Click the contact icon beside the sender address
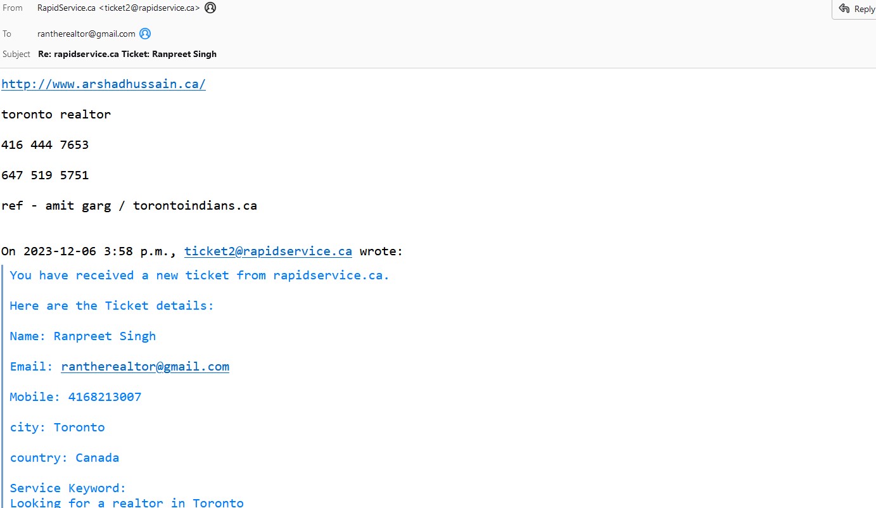The height and width of the screenshot is (508, 876). pyautogui.click(x=210, y=8)
